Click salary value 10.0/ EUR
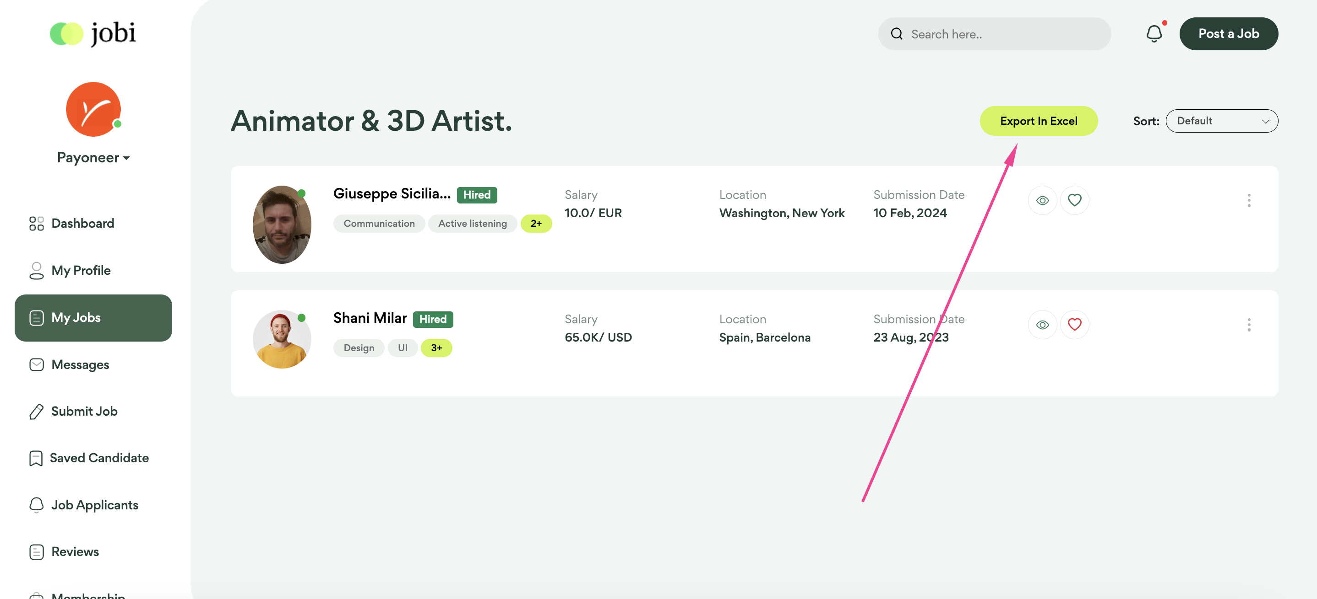 (x=593, y=213)
